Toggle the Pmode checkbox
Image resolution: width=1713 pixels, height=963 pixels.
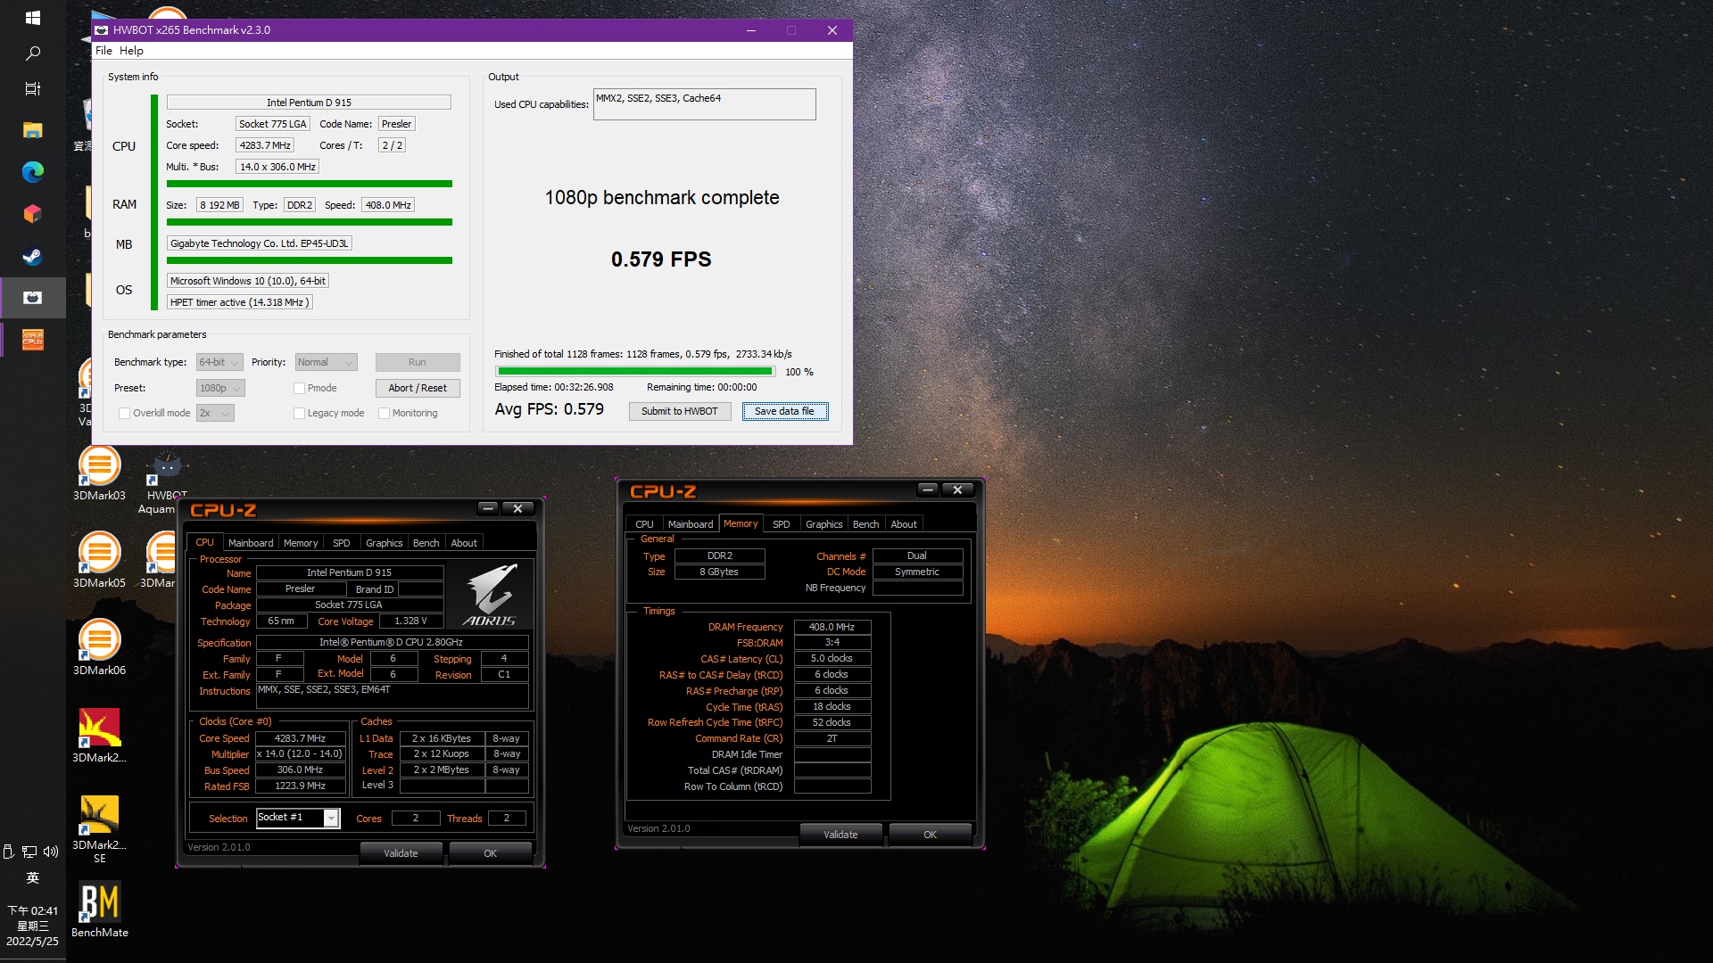coord(299,388)
